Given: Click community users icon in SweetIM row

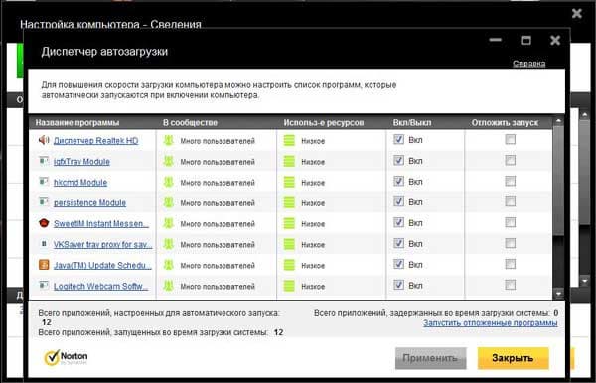Looking at the screenshot, I should tap(169, 223).
